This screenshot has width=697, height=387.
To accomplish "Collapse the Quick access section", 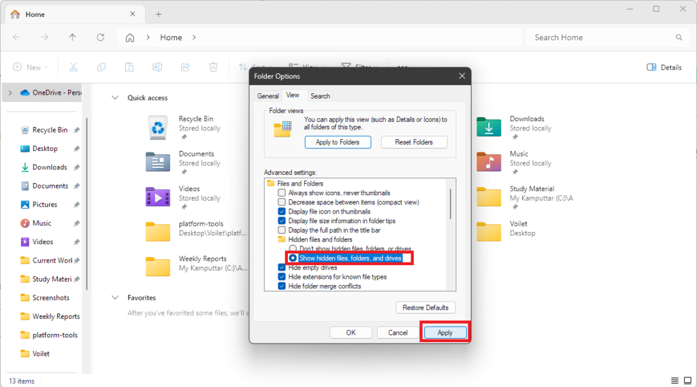I will pyautogui.click(x=114, y=98).
